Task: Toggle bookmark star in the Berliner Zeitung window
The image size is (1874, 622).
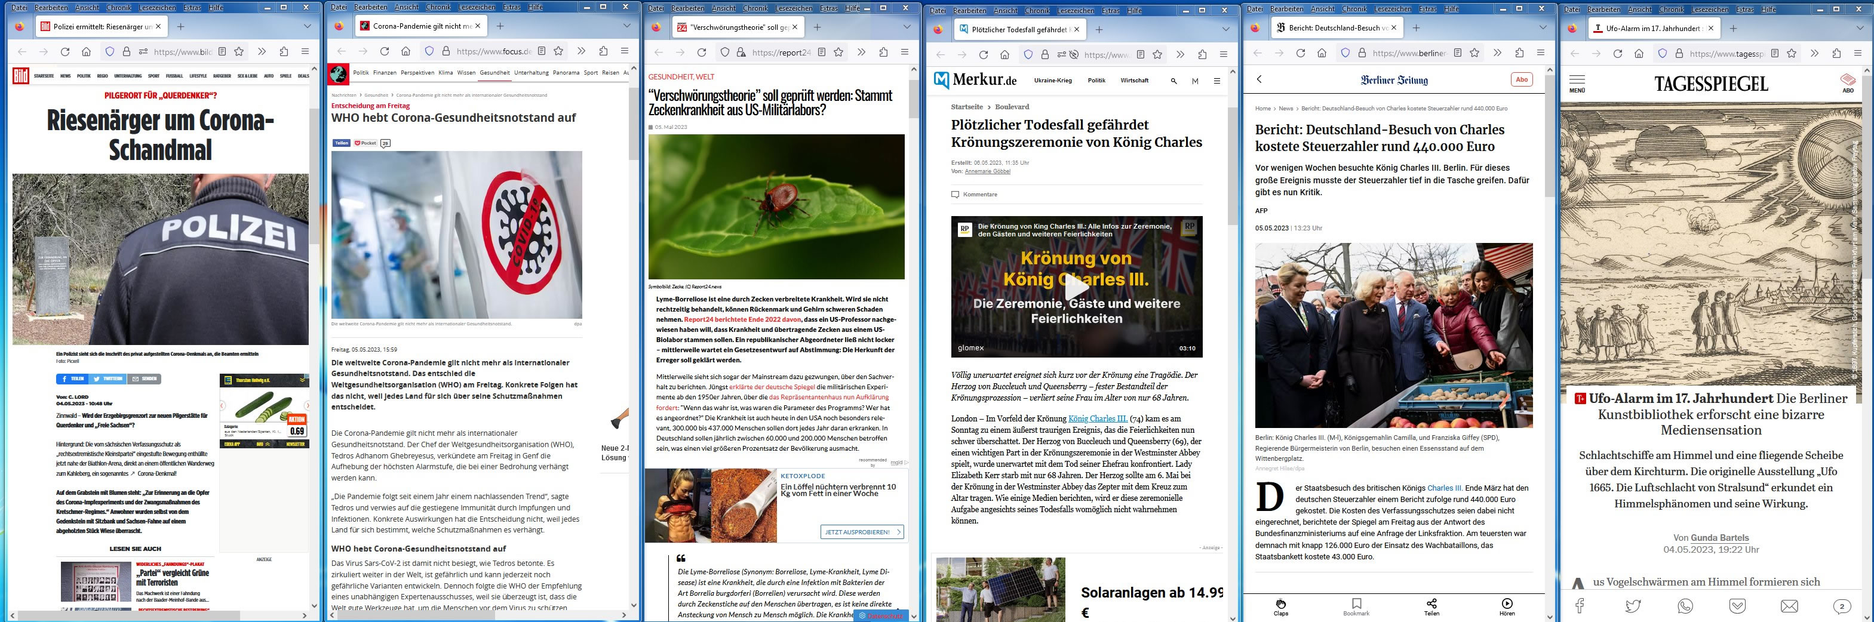Action: [1474, 53]
